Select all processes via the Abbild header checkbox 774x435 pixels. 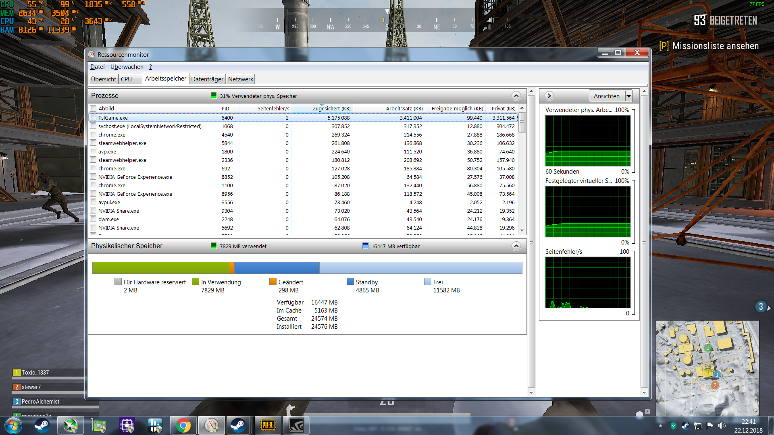(x=94, y=108)
